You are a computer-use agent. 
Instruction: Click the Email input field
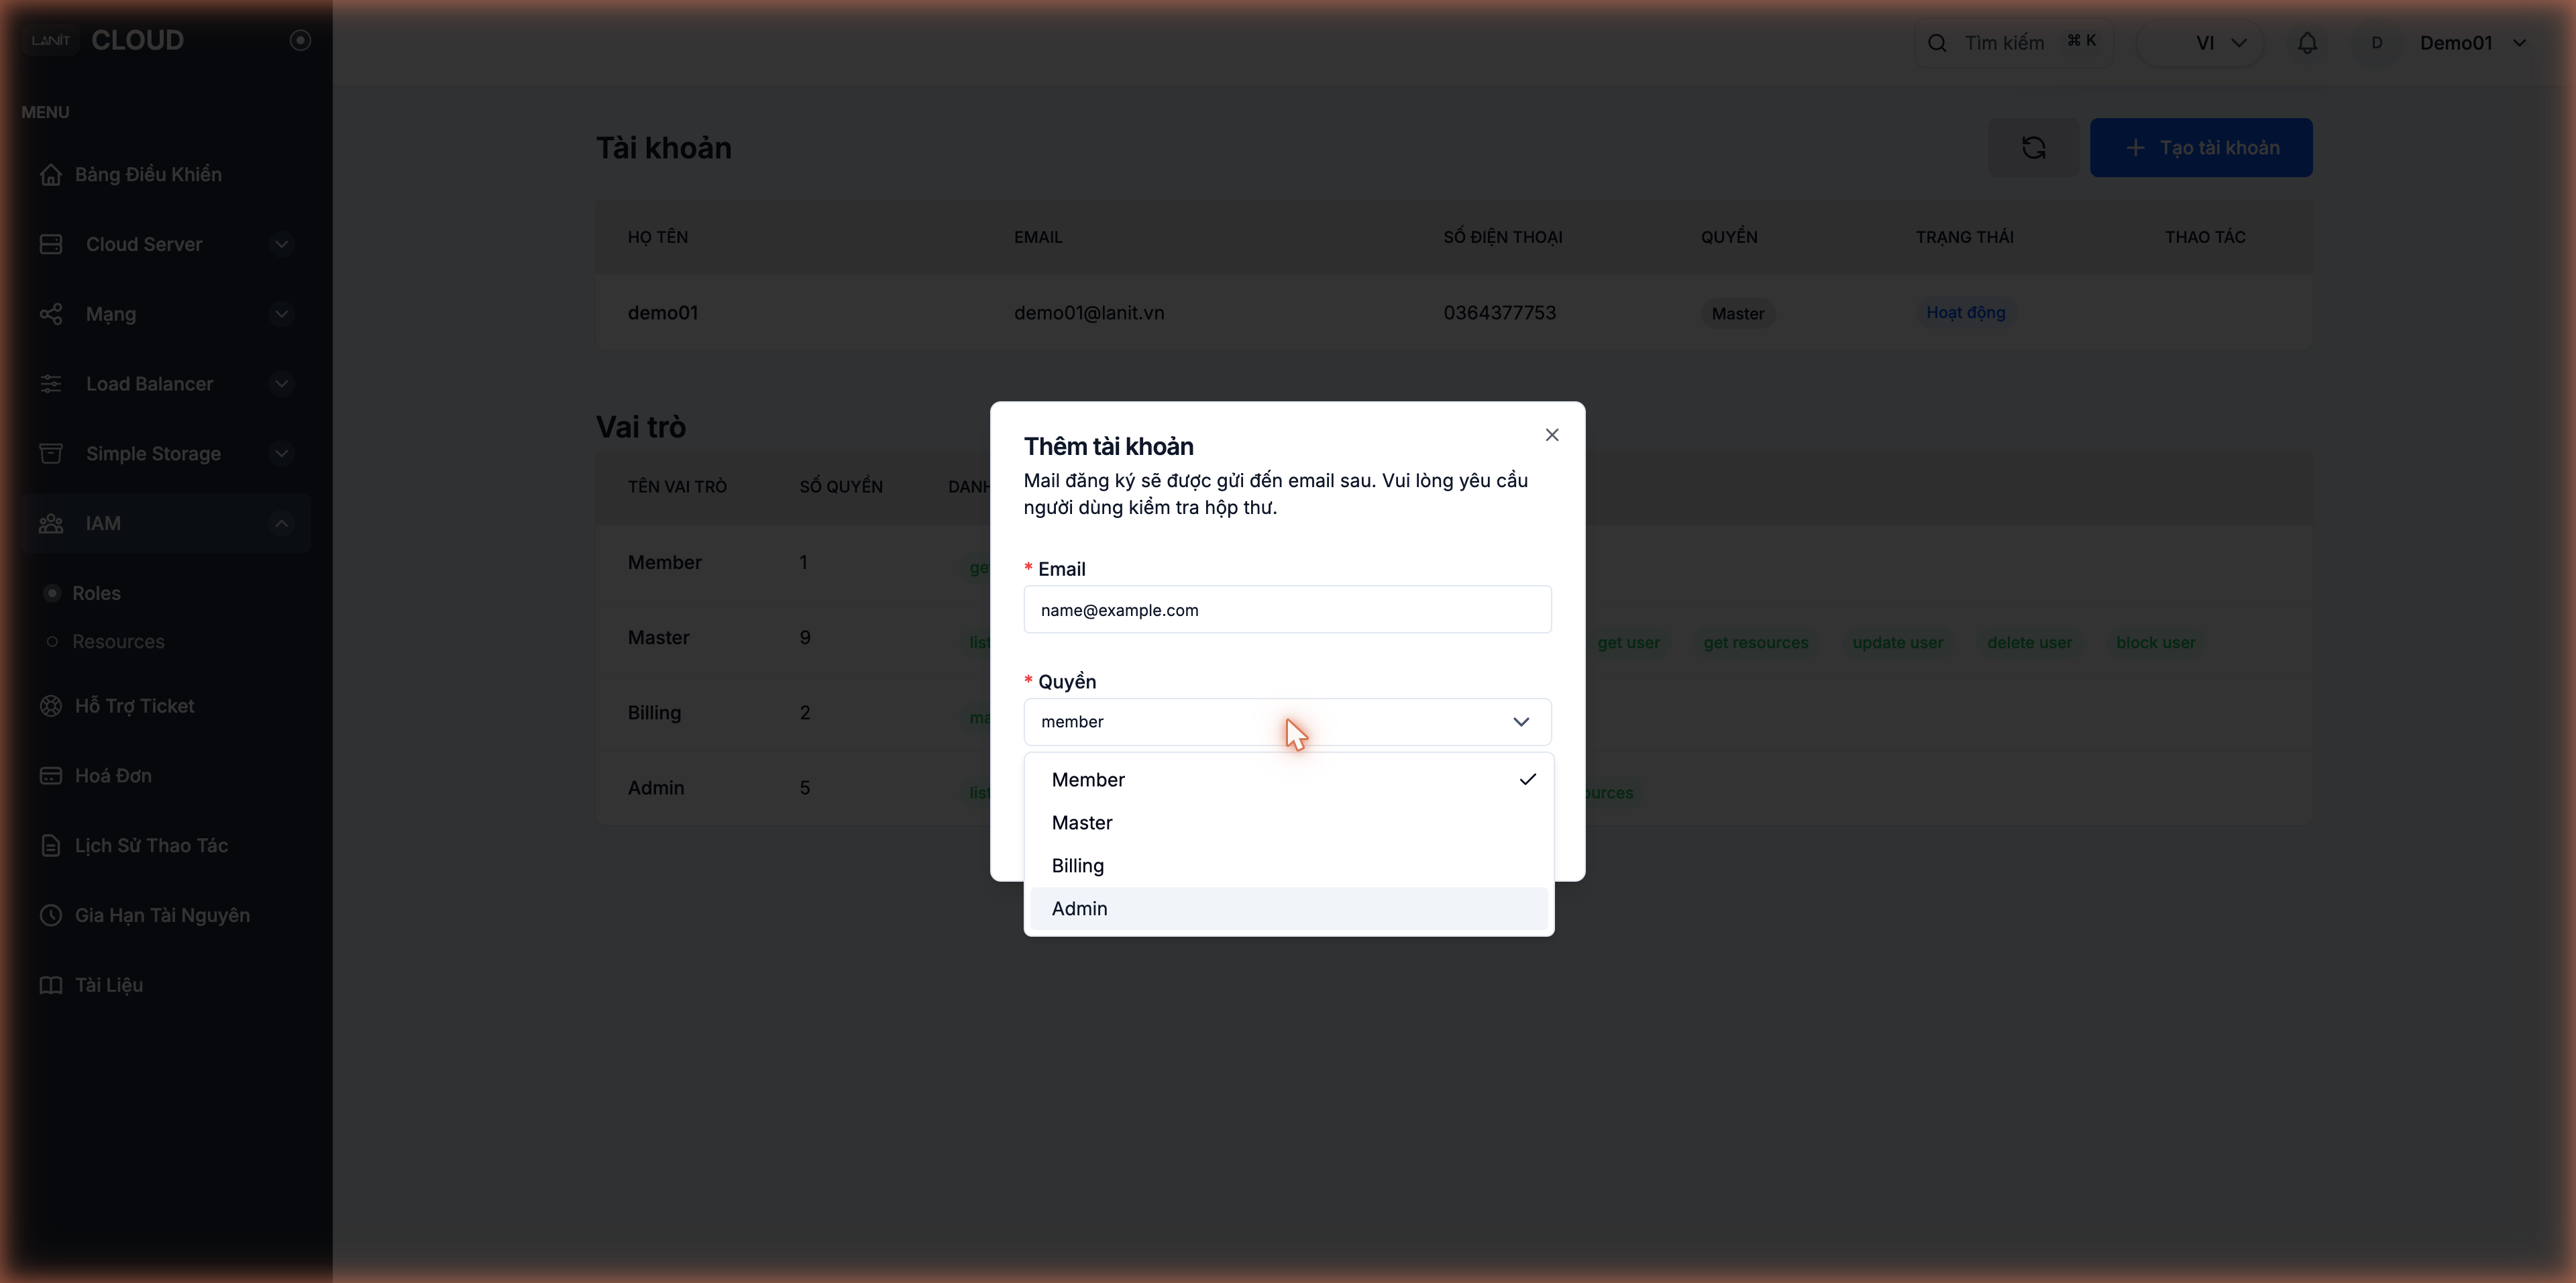tap(1287, 610)
